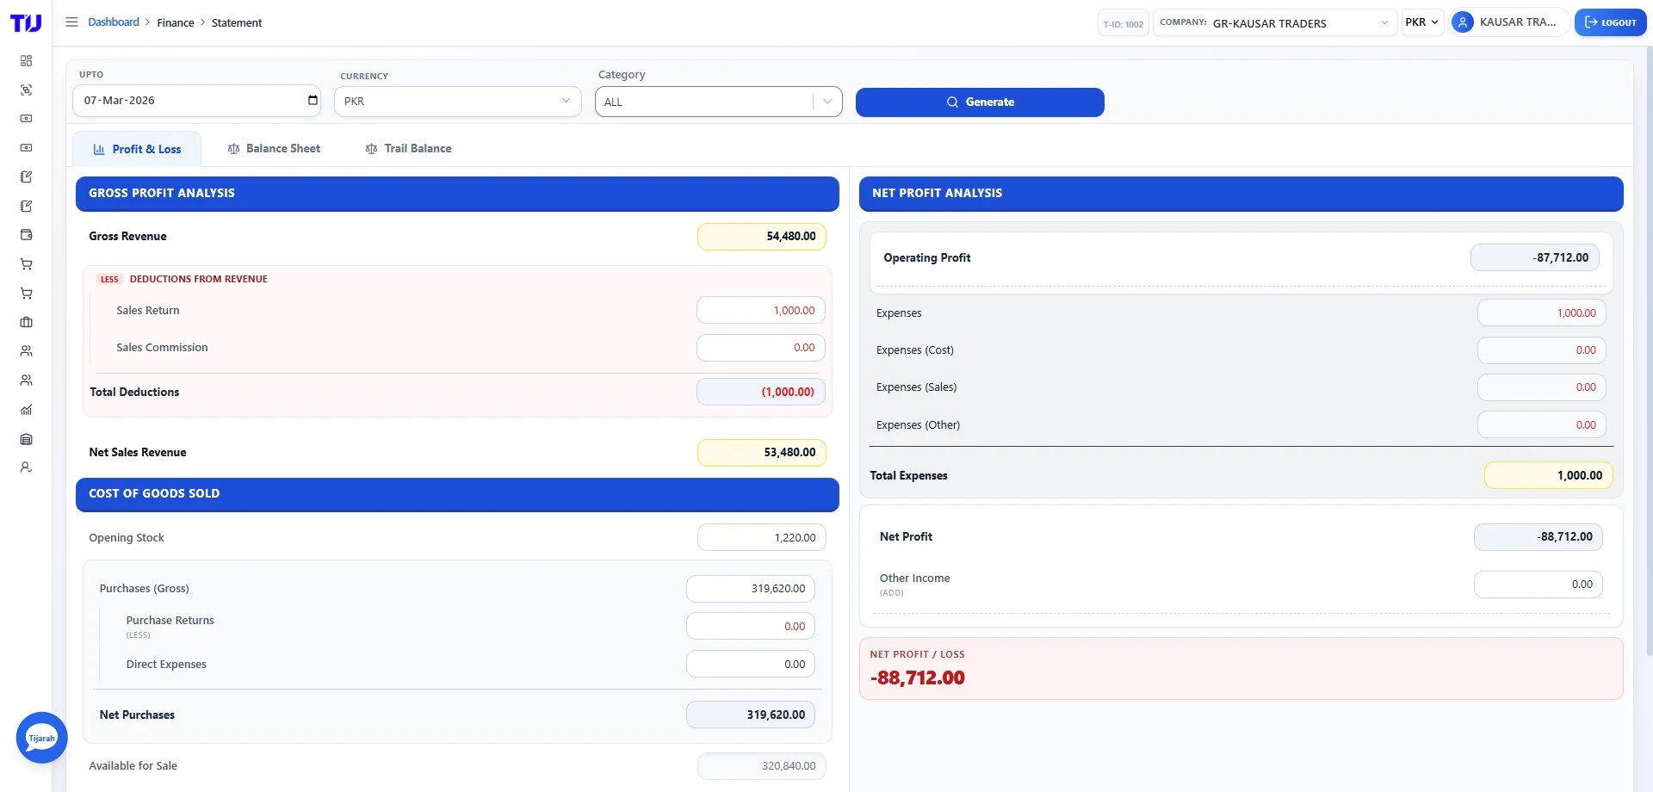
Task: Open the Dashboard grid icon in sidebar
Action: [x=26, y=60]
